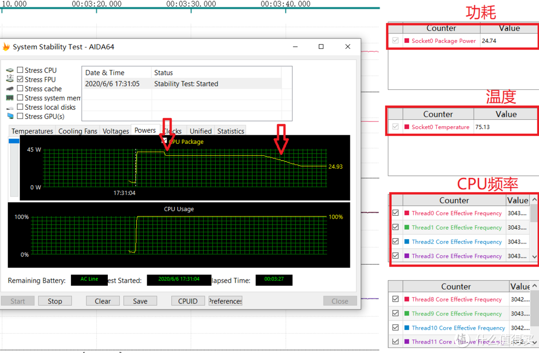The width and height of the screenshot is (539, 353).
Task: Click the purple swatch of Thread3 frequency
Action: 407,256
